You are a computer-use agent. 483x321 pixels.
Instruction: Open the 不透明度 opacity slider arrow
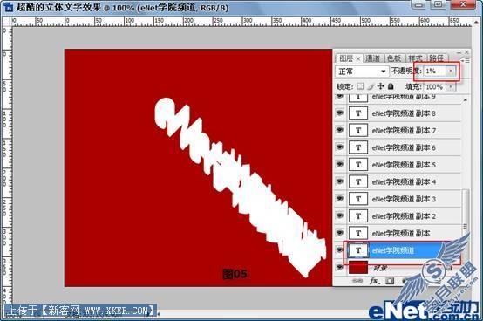pos(451,72)
